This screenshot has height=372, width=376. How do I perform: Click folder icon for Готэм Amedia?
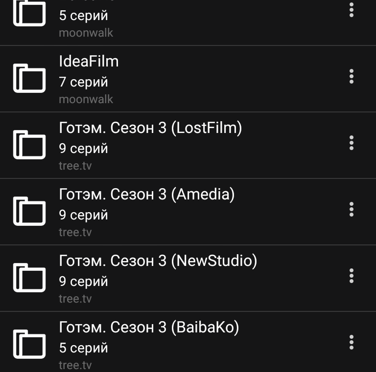(29, 211)
